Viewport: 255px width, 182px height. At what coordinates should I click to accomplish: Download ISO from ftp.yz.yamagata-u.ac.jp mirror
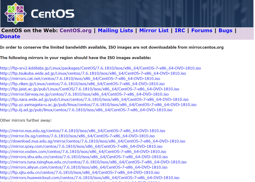(x=98, y=105)
